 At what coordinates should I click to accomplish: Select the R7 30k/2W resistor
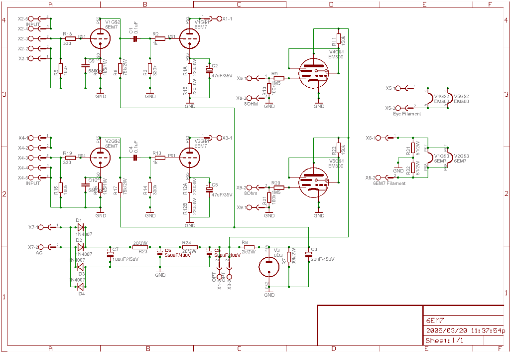coord(288,257)
